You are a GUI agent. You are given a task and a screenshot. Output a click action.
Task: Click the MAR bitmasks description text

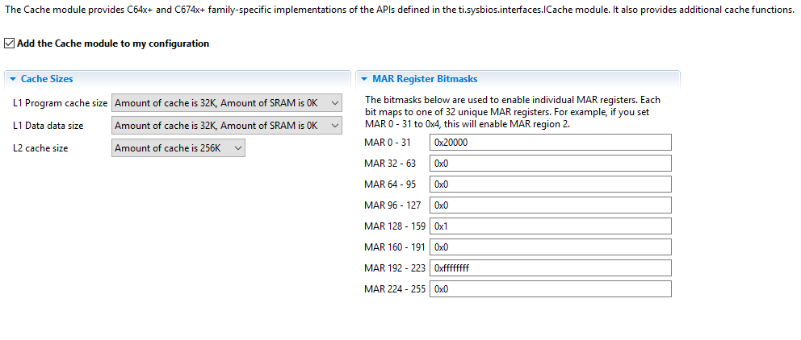tap(513, 112)
